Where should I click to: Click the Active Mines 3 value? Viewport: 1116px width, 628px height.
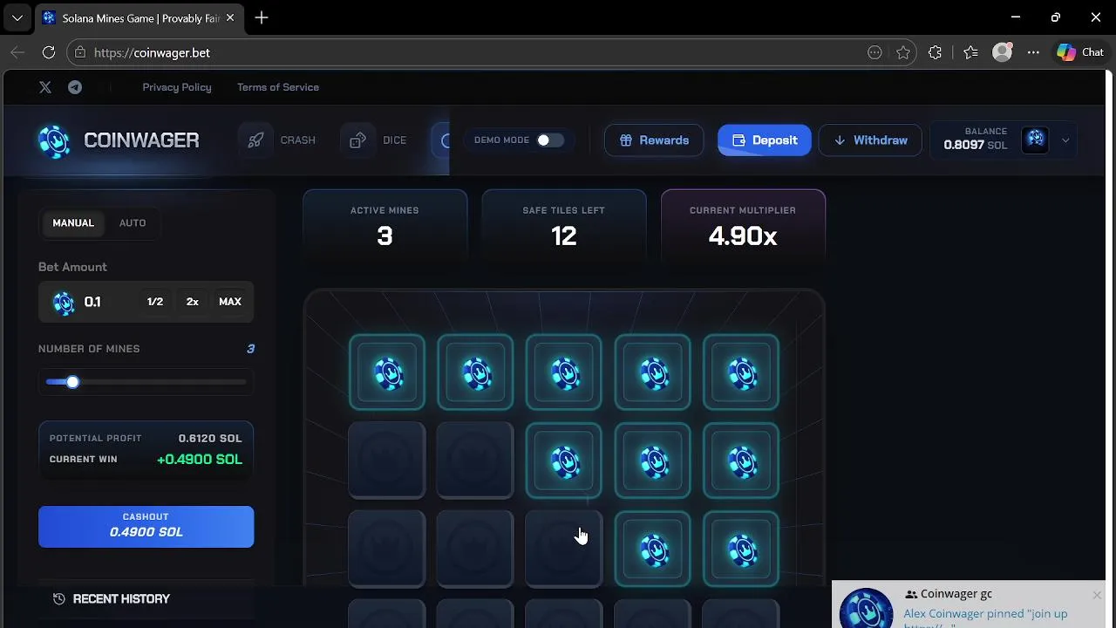(x=384, y=236)
